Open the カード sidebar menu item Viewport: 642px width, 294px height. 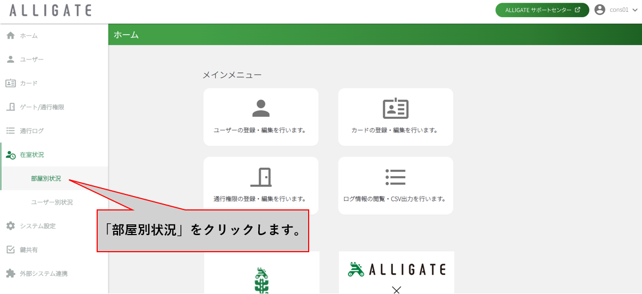(x=54, y=84)
